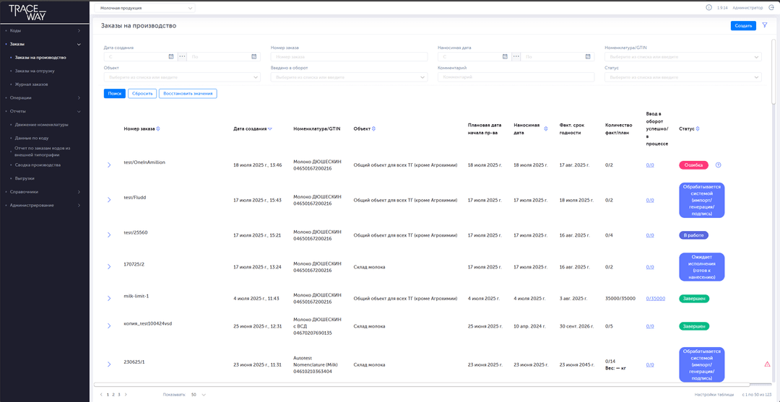Click the vertical page scrollbar
Viewport: 780px width, 402px height.
click(773, 72)
